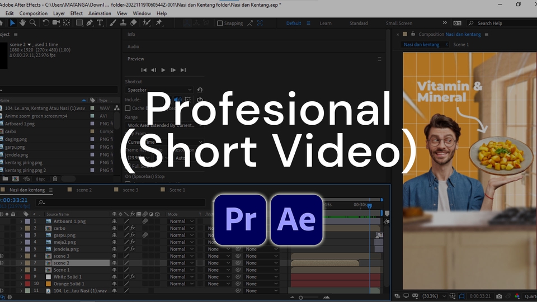
Task: Go to first frame in Preview panel
Action: pyautogui.click(x=144, y=70)
